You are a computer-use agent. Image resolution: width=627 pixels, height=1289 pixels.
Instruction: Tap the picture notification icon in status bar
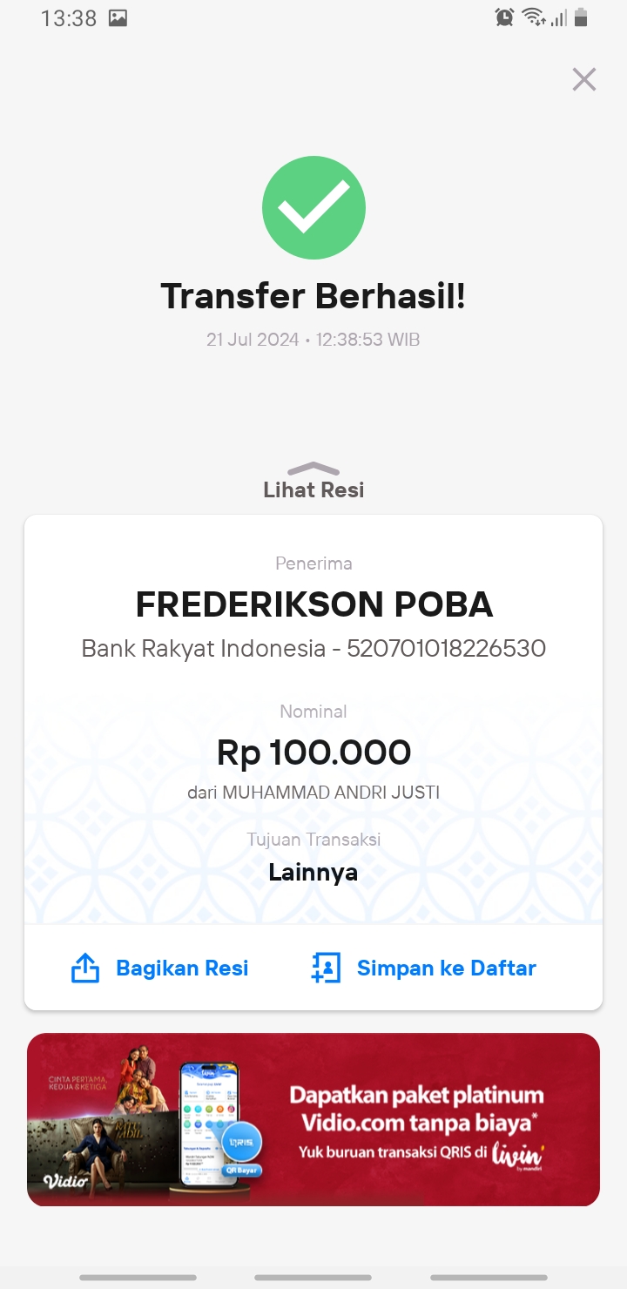pyautogui.click(x=118, y=17)
